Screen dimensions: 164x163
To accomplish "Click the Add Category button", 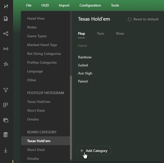I will 94,151.
